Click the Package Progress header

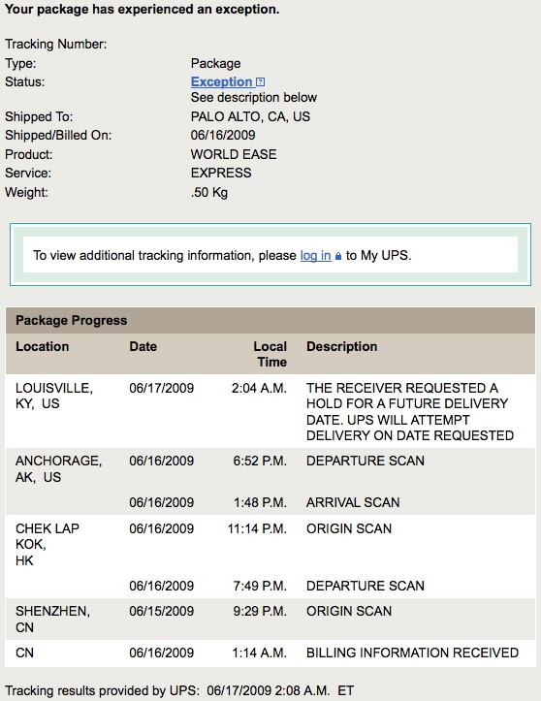pyautogui.click(x=72, y=320)
